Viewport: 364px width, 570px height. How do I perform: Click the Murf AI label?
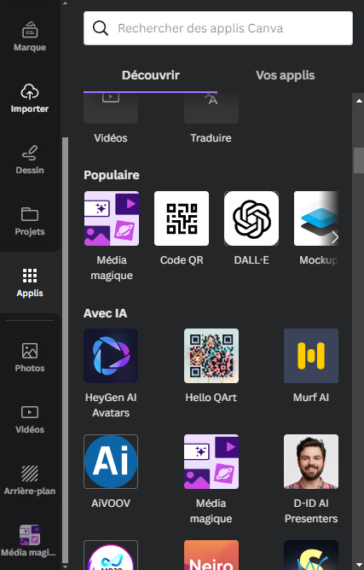pos(311,398)
